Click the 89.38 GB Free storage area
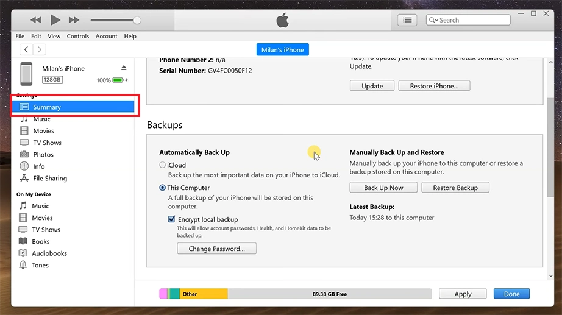 (329, 294)
